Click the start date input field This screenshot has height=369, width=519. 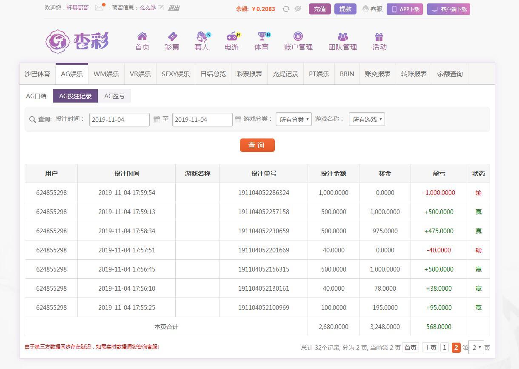120,120
